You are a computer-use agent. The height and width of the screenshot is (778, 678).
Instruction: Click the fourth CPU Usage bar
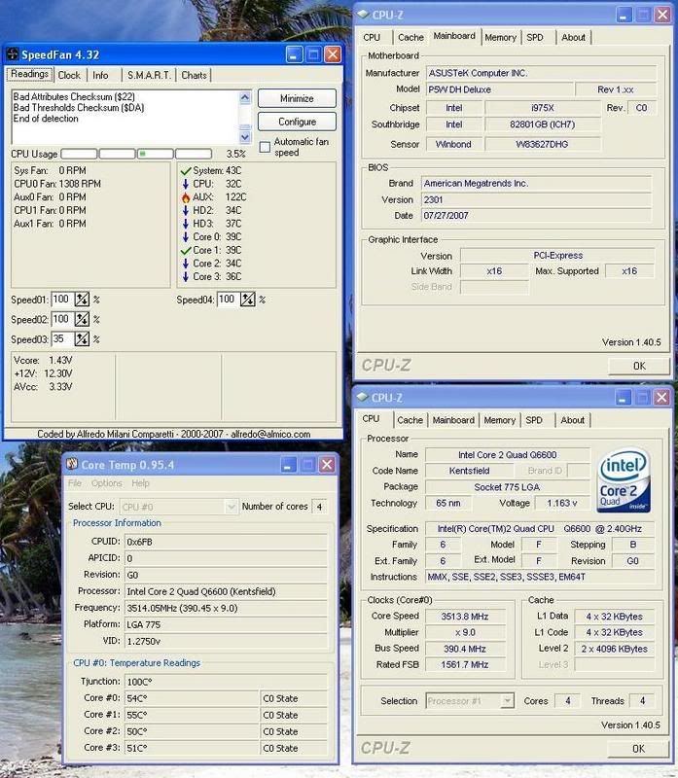194,154
